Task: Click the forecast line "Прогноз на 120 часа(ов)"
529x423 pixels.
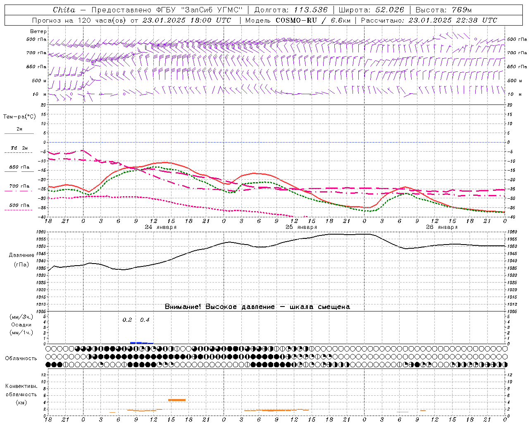Action: pos(79,20)
